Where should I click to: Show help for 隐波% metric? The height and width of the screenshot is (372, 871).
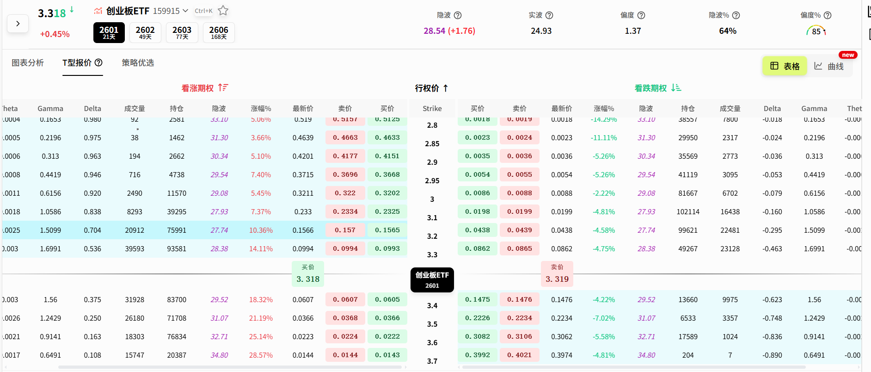coord(736,15)
